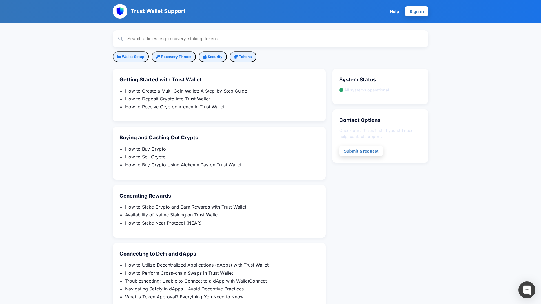The width and height of the screenshot is (541, 304).
Task: Open the chat widget bubble
Action: (527, 290)
